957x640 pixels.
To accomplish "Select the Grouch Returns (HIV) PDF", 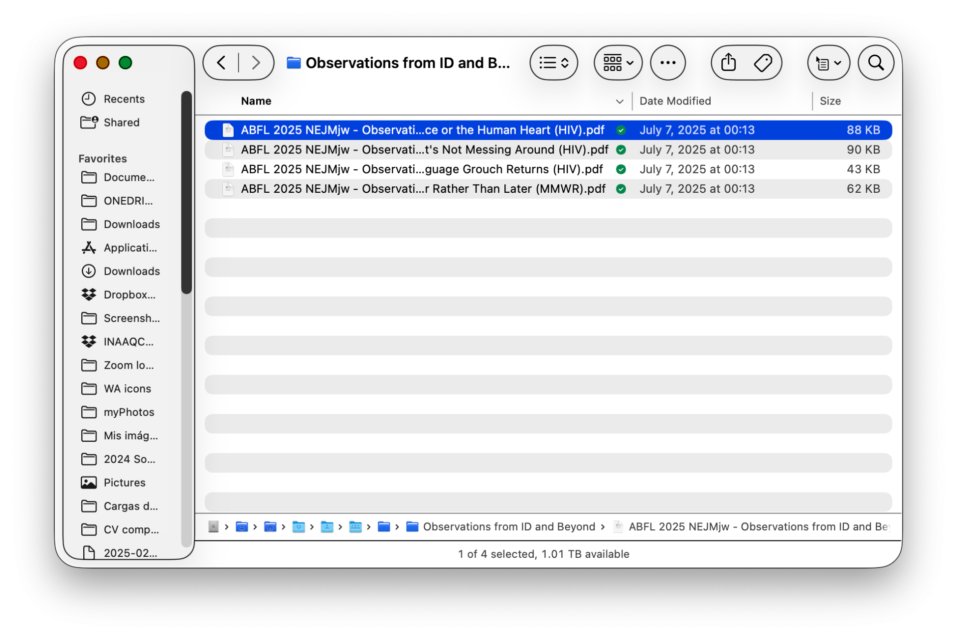I will coord(422,169).
